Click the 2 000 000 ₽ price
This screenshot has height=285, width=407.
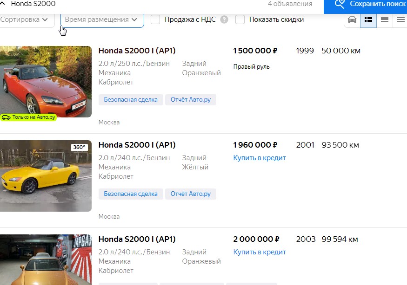256,239
